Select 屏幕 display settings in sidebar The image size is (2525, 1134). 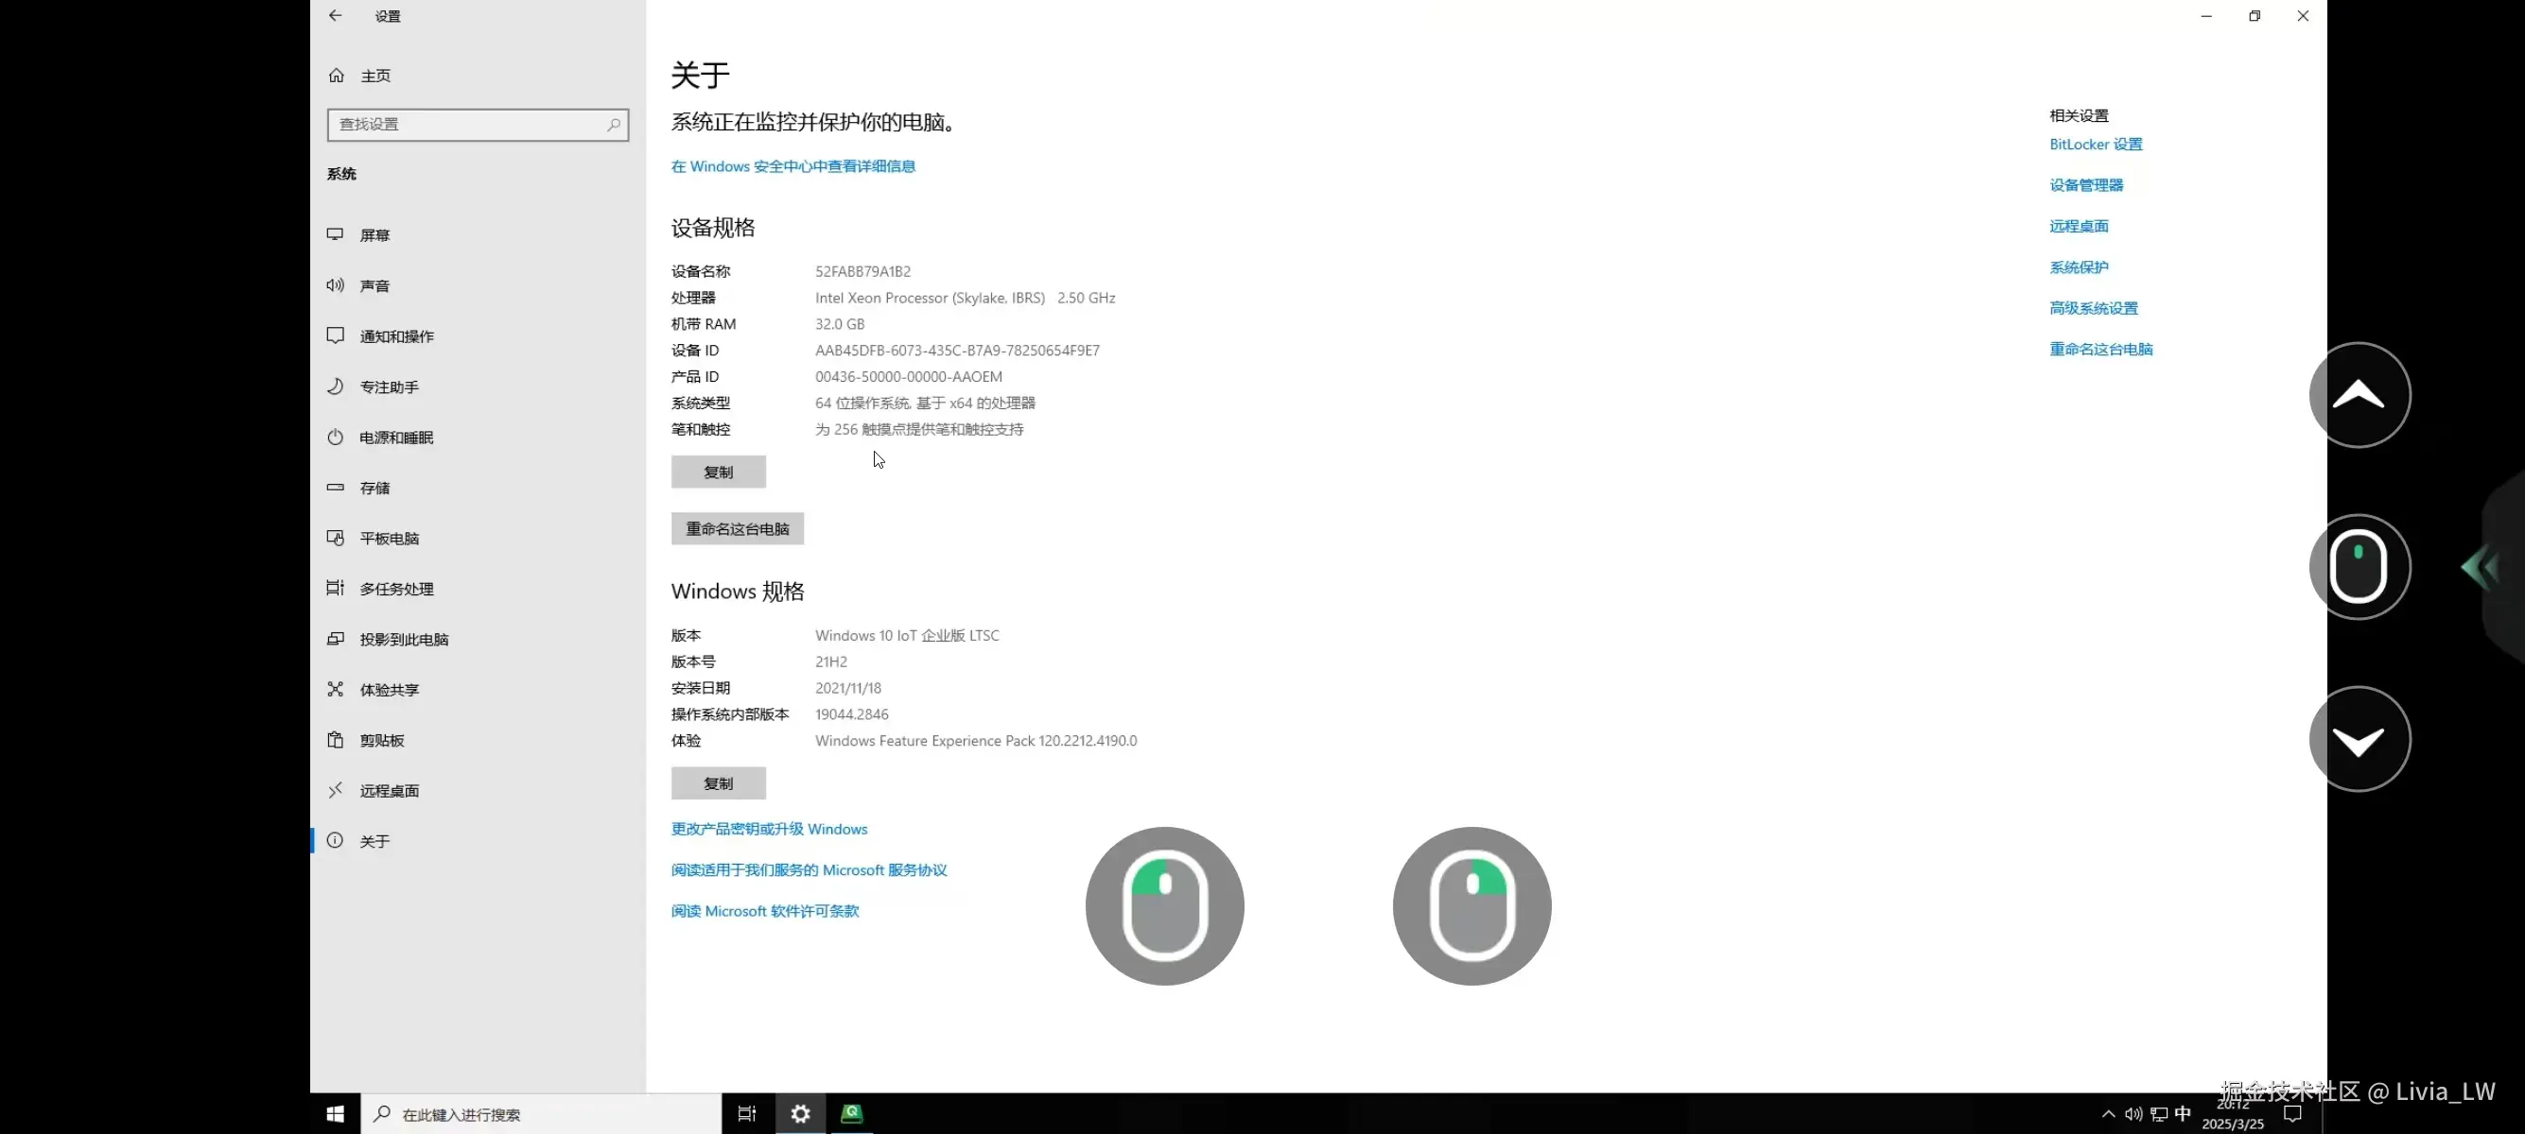click(x=374, y=235)
